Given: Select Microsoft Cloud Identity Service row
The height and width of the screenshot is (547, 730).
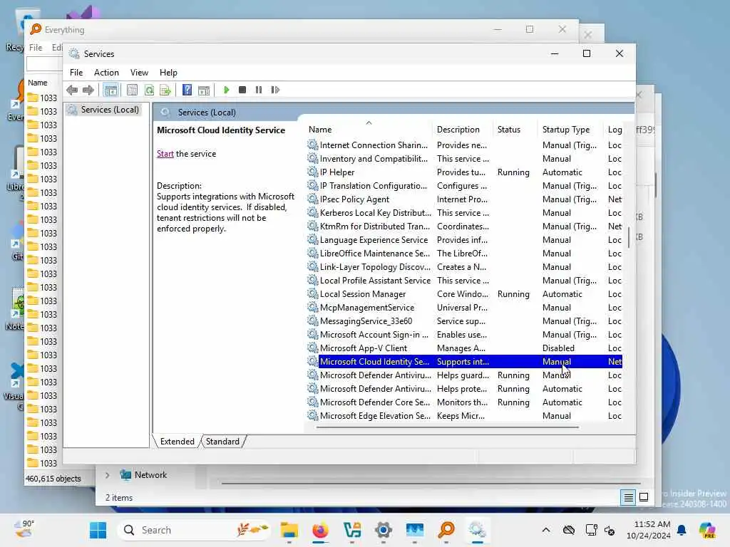Looking at the screenshot, I should click(x=464, y=361).
